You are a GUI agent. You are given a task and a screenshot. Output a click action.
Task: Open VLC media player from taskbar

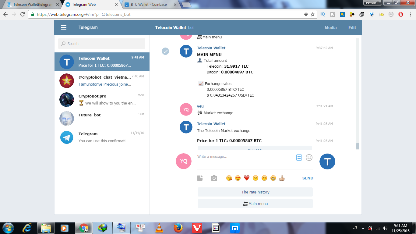coord(159,228)
